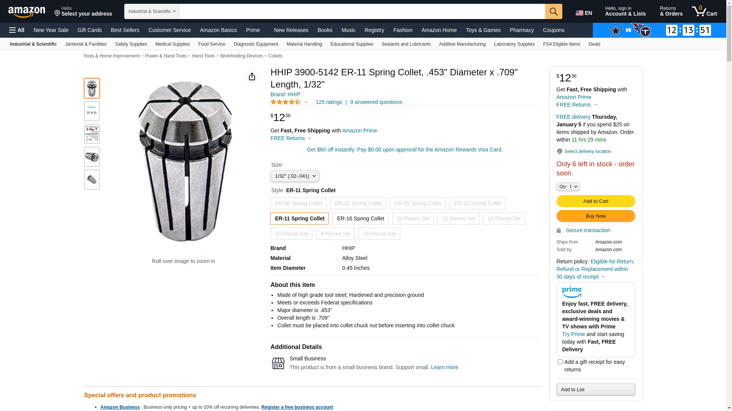Image resolution: width=732 pixels, height=411 pixels.
Task: Check the gift receipt checkbox
Action: (x=560, y=362)
